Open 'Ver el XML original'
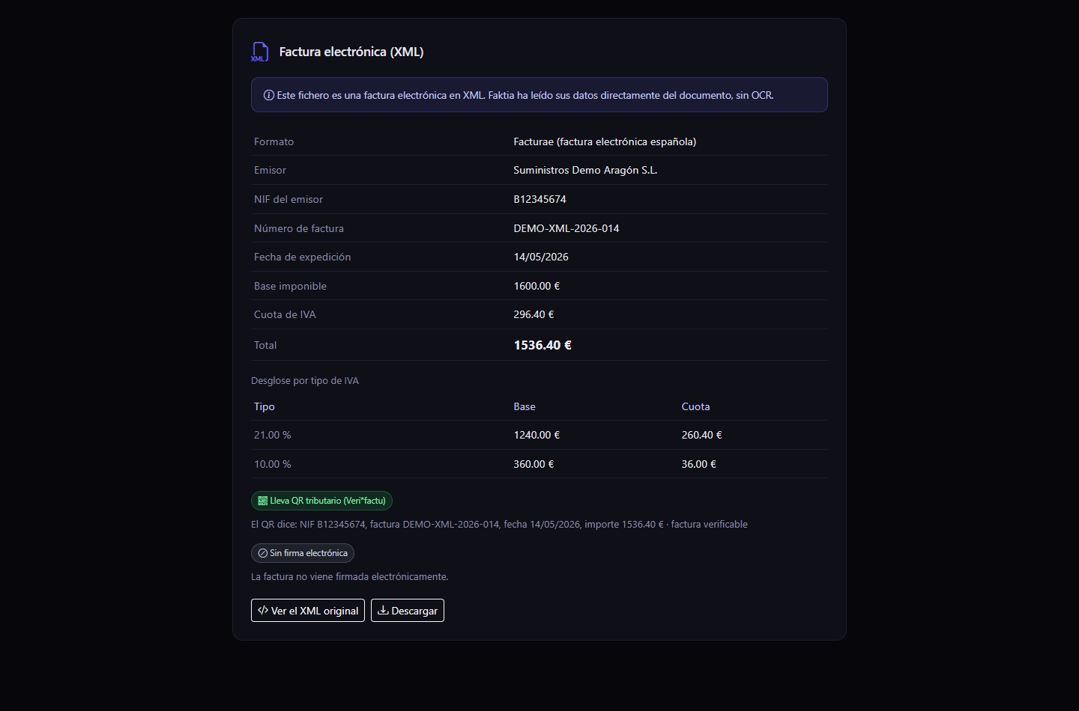The width and height of the screenshot is (1079, 711). [308, 611]
